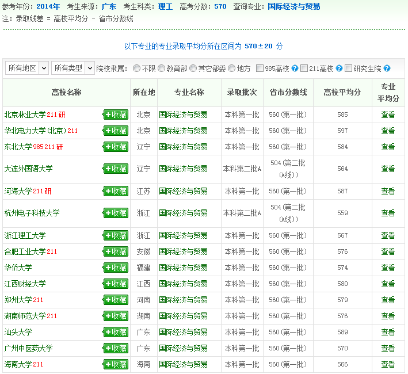Click 收藏 for 海南大学
The width and height of the screenshot is (408, 374).
(116, 364)
